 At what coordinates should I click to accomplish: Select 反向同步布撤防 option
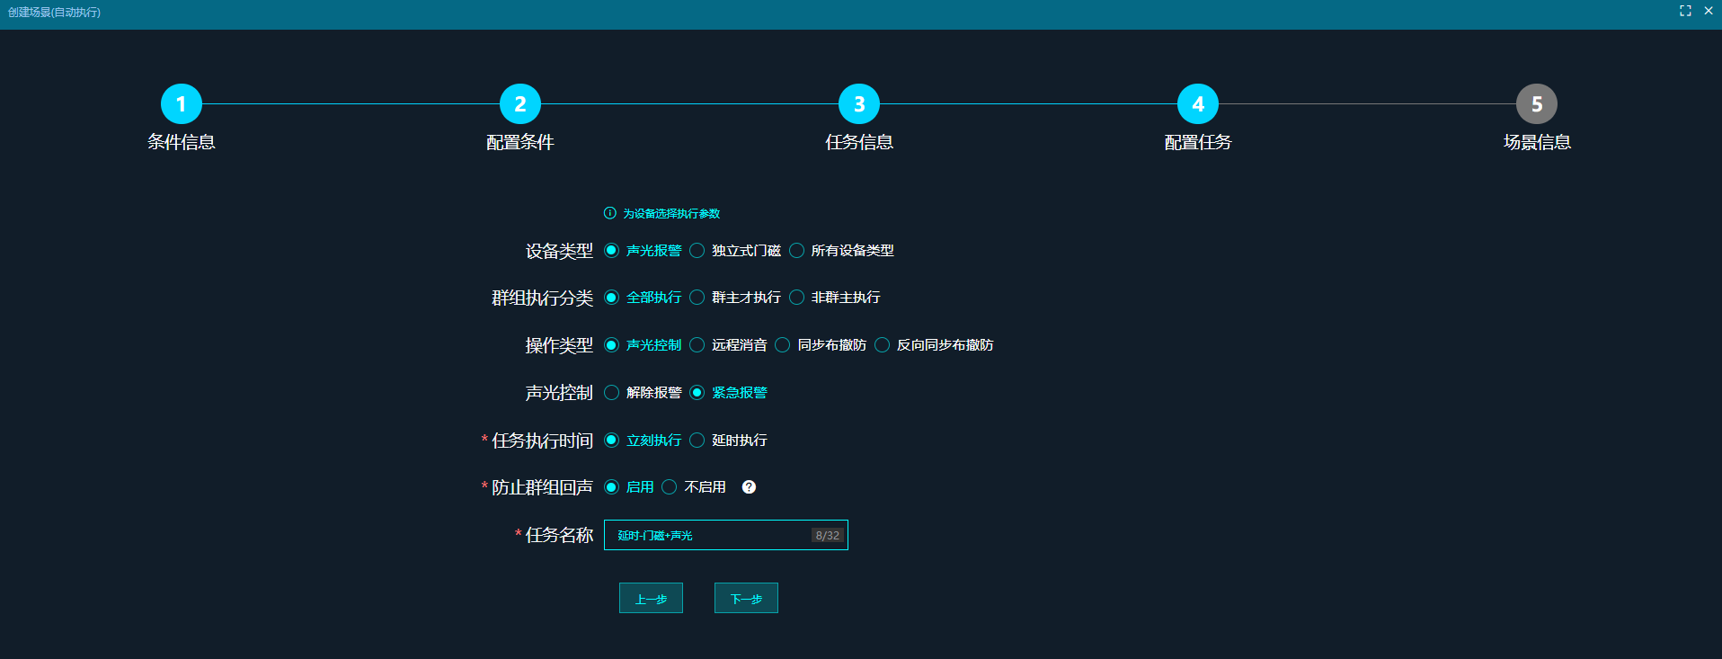(883, 345)
